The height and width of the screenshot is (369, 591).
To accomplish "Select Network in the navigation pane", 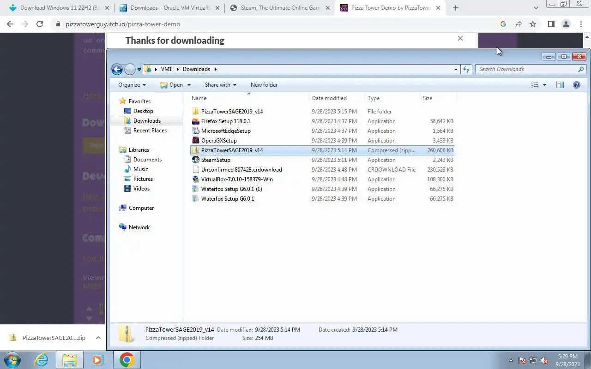I will [139, 227].
